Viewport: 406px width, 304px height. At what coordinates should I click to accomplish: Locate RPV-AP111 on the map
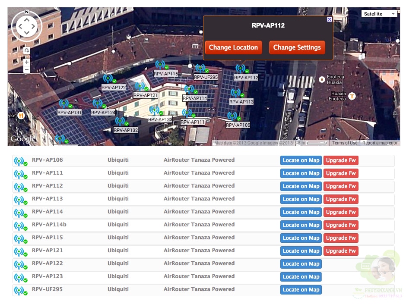(x=301, y=173)
